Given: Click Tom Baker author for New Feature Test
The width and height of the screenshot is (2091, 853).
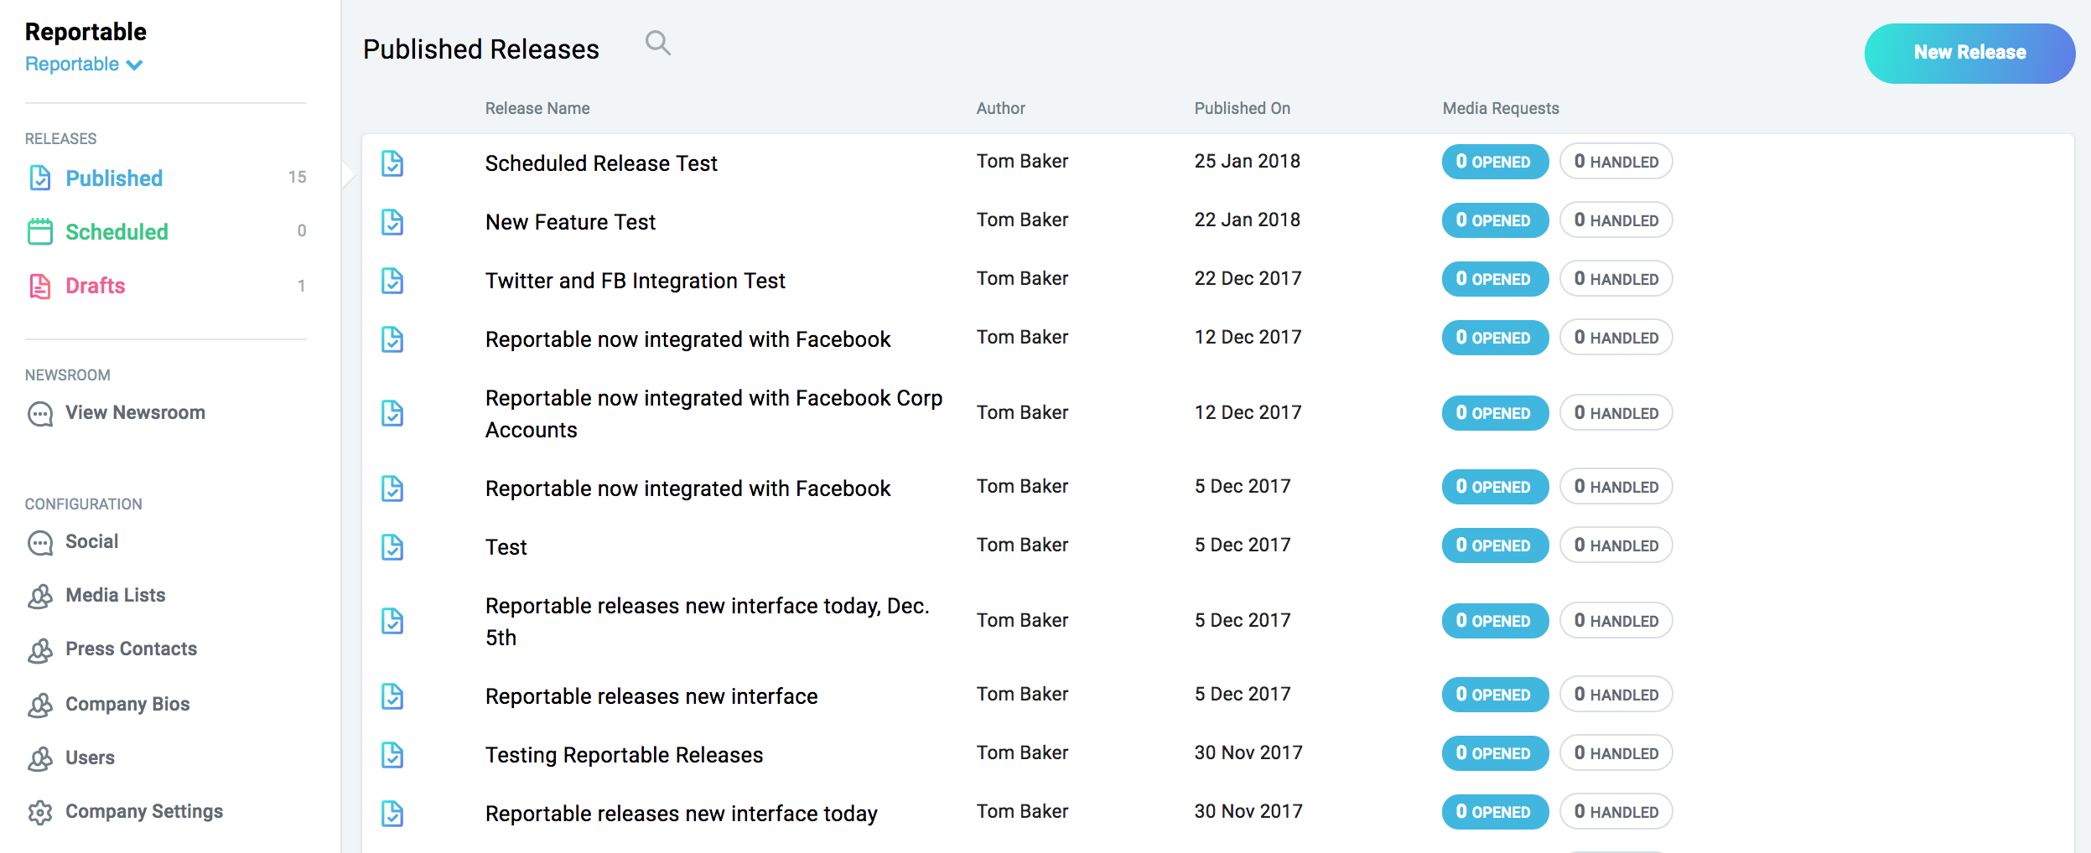Looking at the screenshot, I should 1022,220.
